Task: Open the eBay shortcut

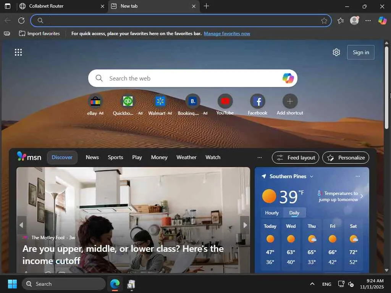Action: coord(95,101)
